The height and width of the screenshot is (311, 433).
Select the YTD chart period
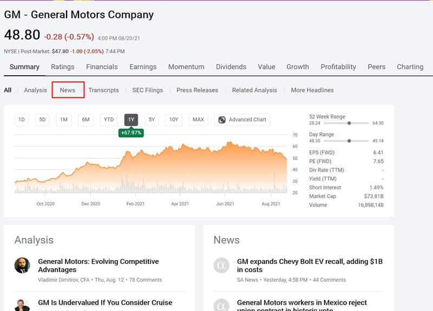[x=109, y=120]
